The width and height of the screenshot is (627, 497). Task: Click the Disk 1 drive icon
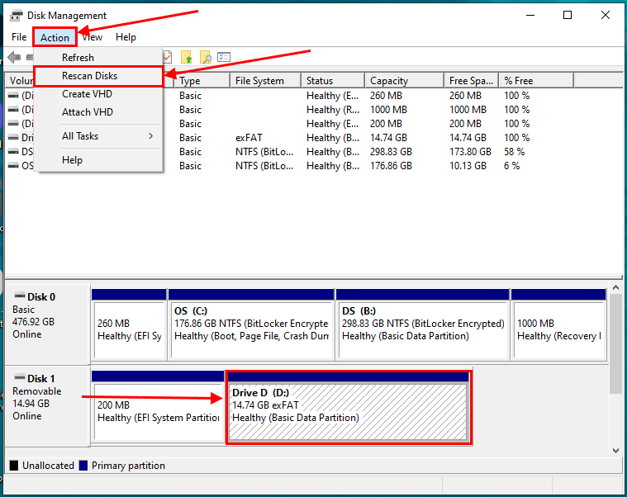tap(20, 377)
